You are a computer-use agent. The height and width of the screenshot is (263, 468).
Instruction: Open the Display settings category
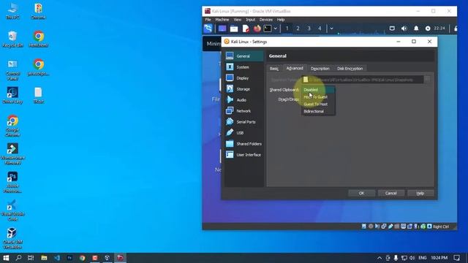tap(244, 78)
